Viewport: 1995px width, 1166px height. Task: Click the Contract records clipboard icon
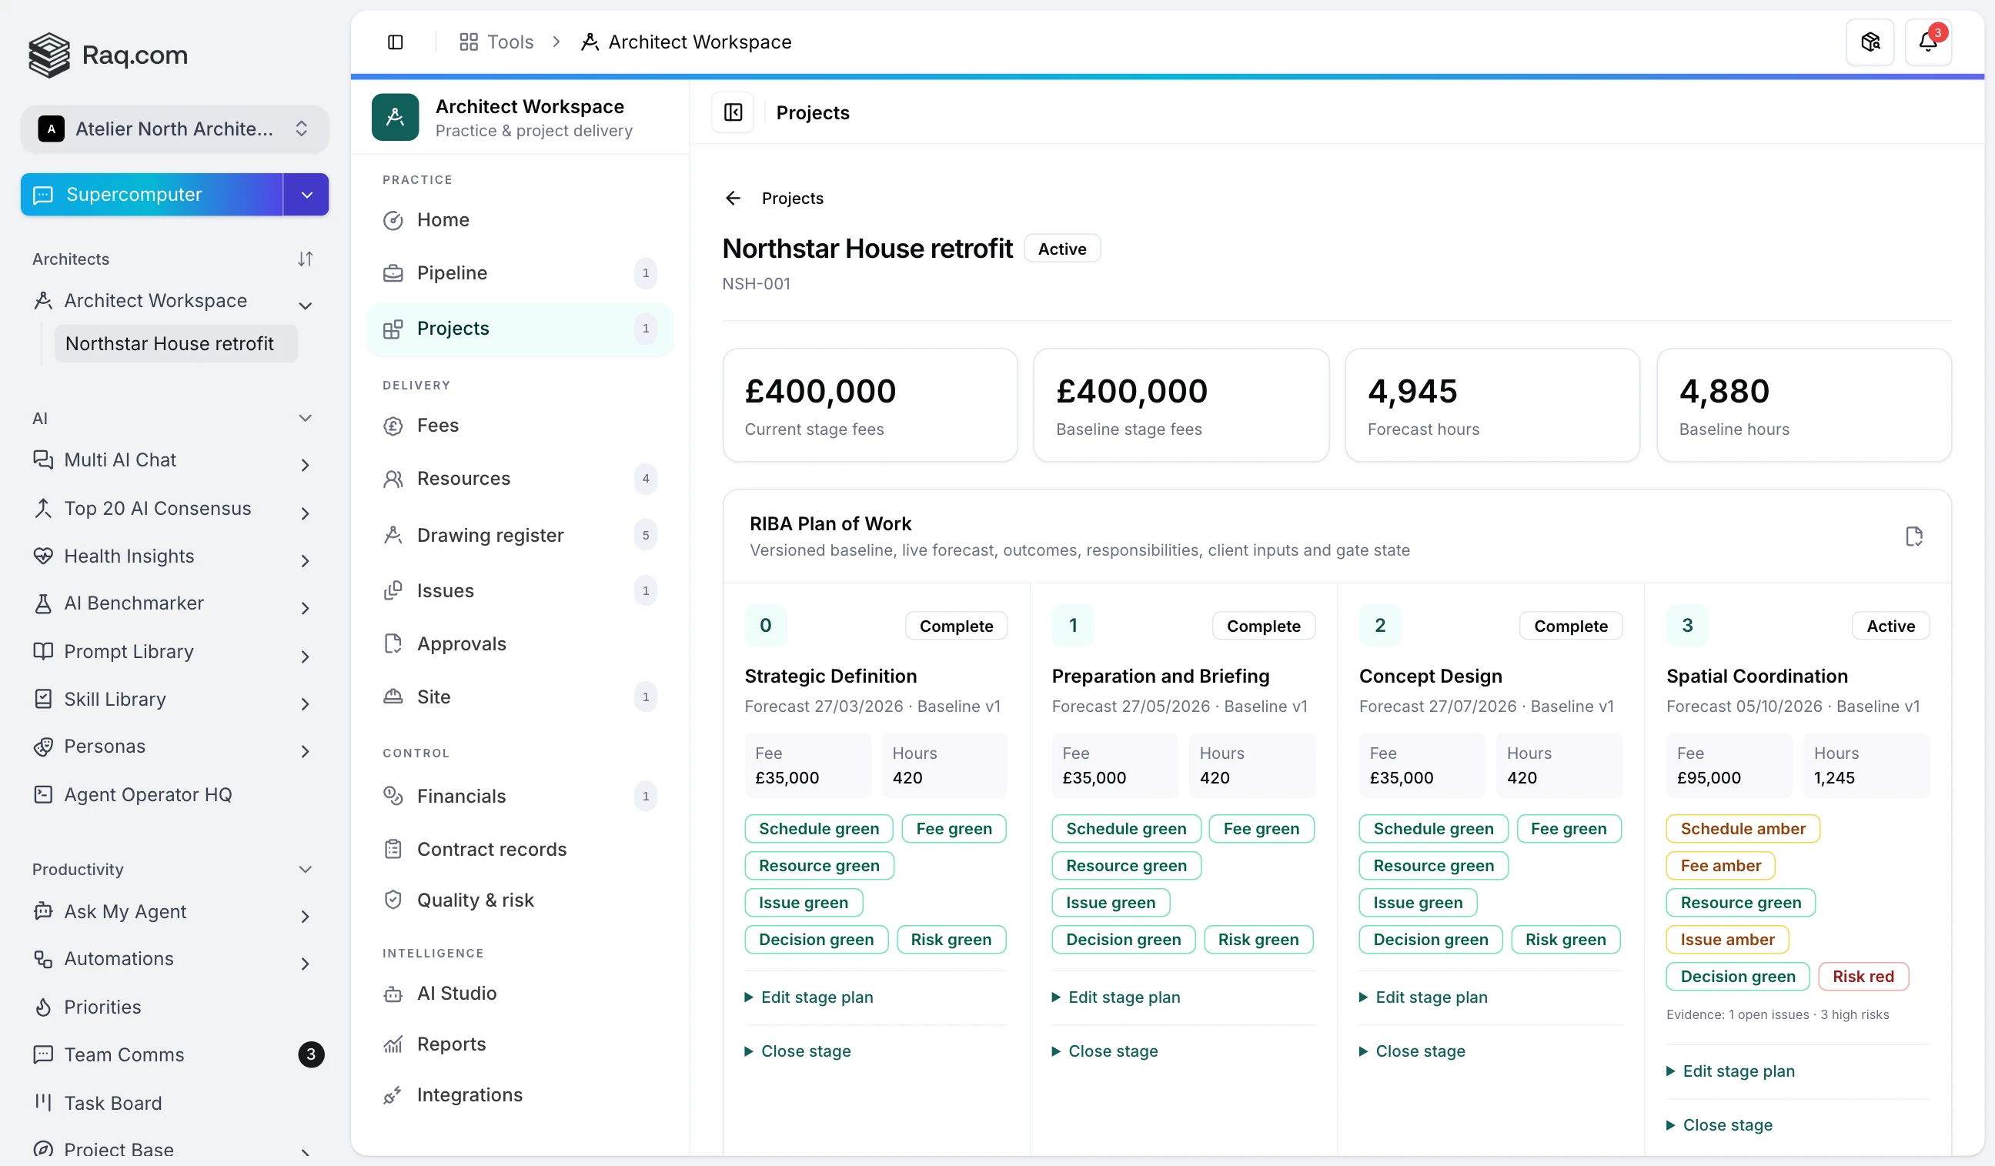point(393,849)
